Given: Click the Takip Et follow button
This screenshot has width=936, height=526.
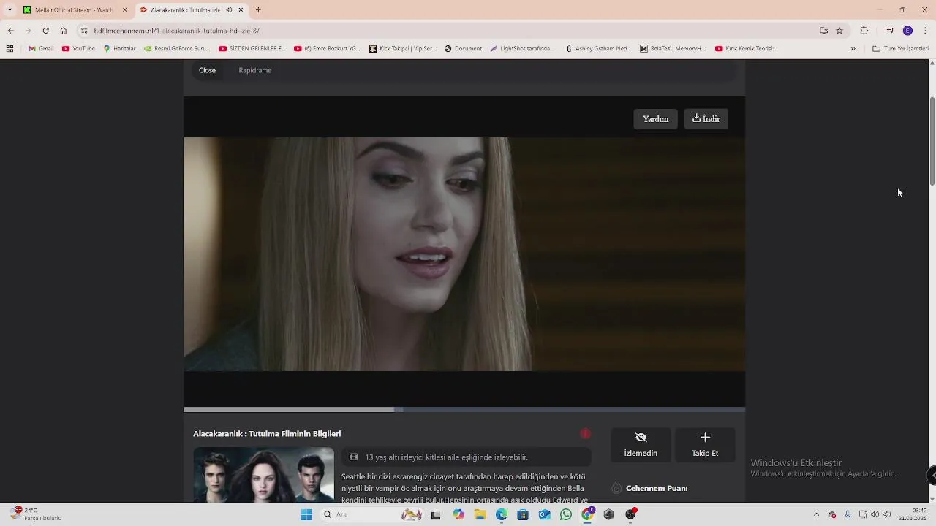Looking at the screenshot, I should (705, 444).
